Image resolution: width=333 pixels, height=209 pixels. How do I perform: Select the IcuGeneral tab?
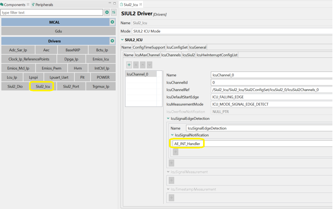click(x=198, y=47)
